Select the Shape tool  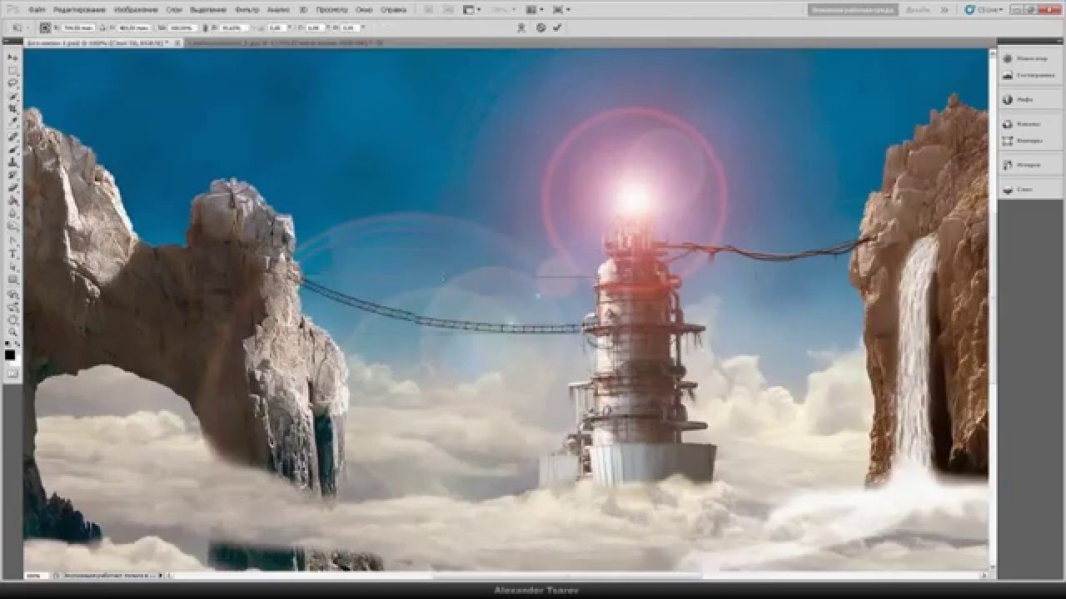(12, 280)
